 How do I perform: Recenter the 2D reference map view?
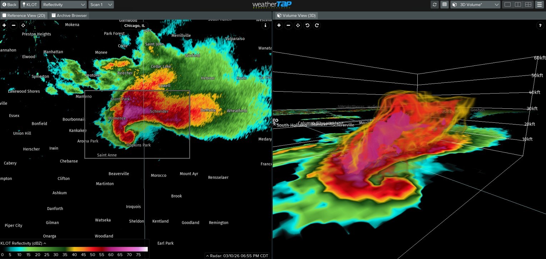pyautogui.click(x=23, y=25)
